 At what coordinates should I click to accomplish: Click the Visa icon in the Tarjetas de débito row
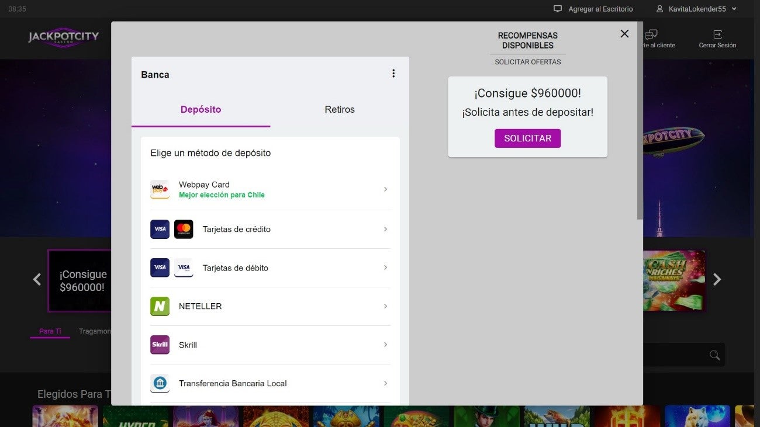click(160, 268)
